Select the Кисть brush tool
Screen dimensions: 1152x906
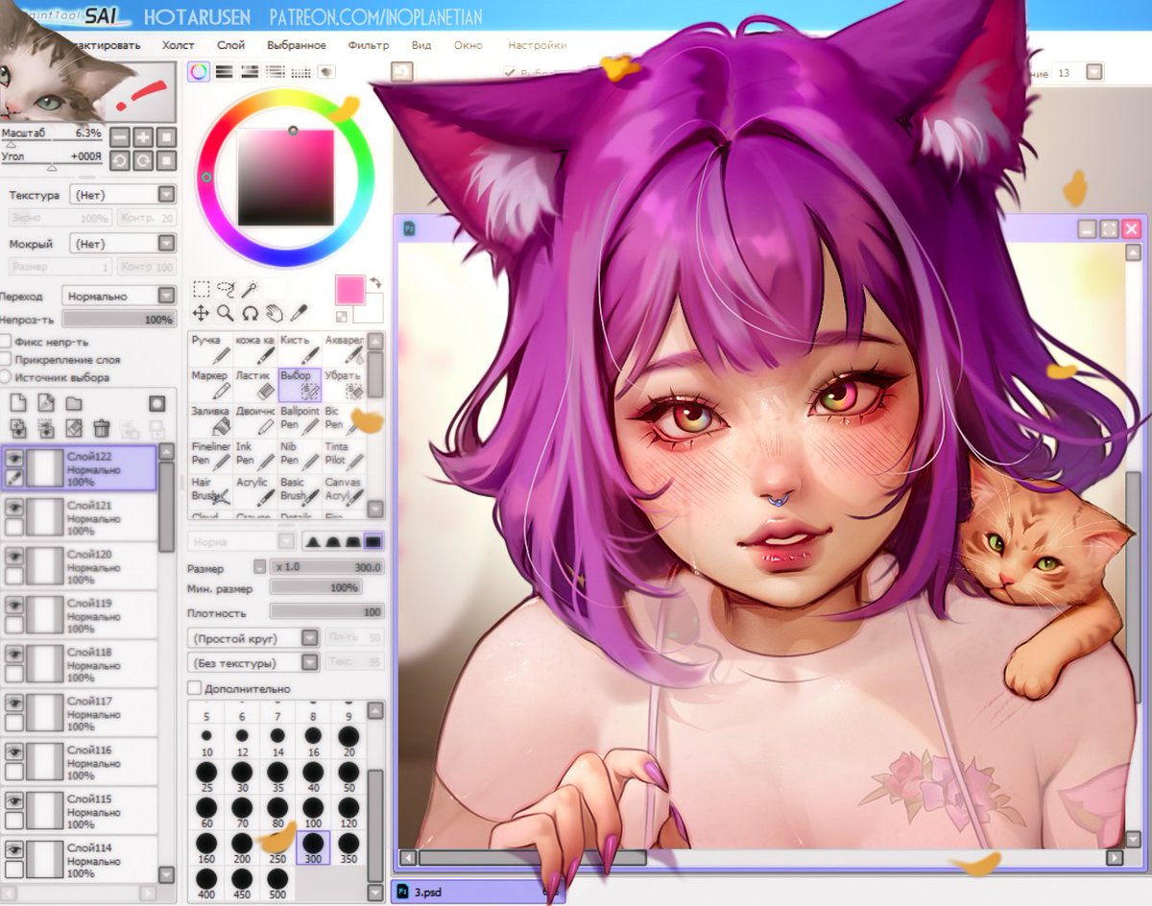point(299,349)
